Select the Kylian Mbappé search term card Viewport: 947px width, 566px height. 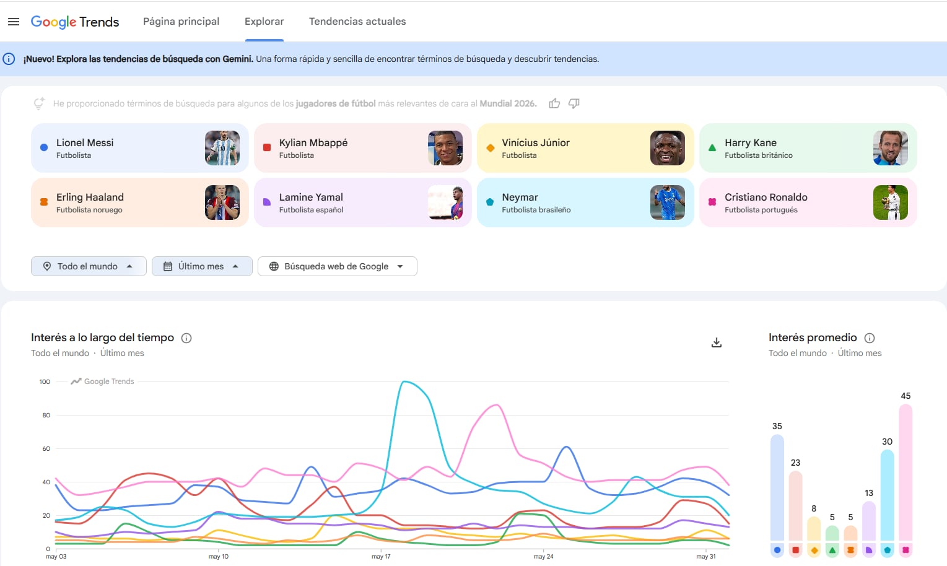(x=362, y=148)
